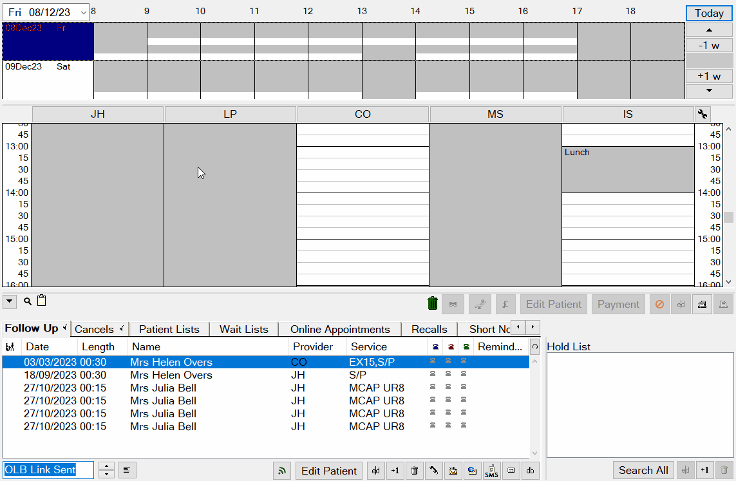
Task: Dial patient with the phone icon
Action: coord(433,471)
